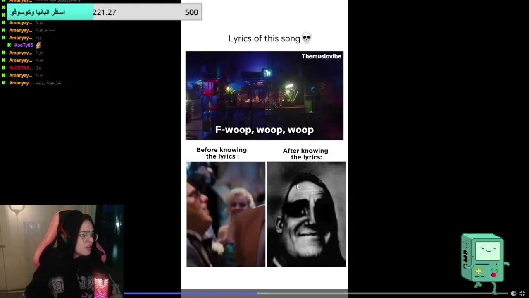
Task: Click the 'After knowing the lyrics' label
Action: (x=305, y=154)
